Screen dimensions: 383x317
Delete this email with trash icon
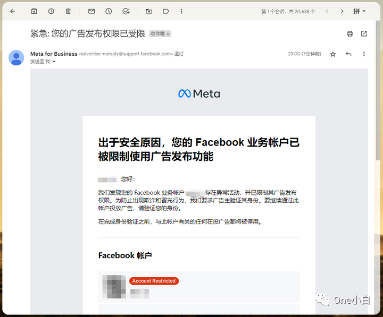[x=69, y=11]
